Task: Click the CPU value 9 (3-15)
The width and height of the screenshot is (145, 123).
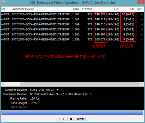Action: tap(129, 24)
